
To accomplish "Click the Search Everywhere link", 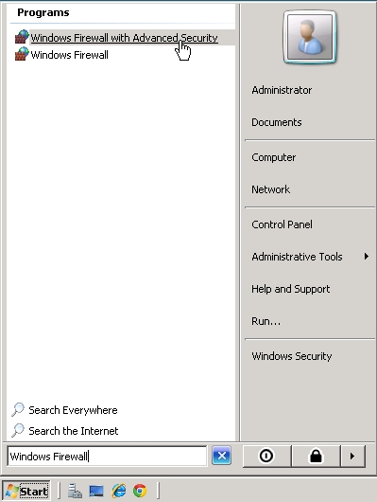I will [x=73, y=410].
